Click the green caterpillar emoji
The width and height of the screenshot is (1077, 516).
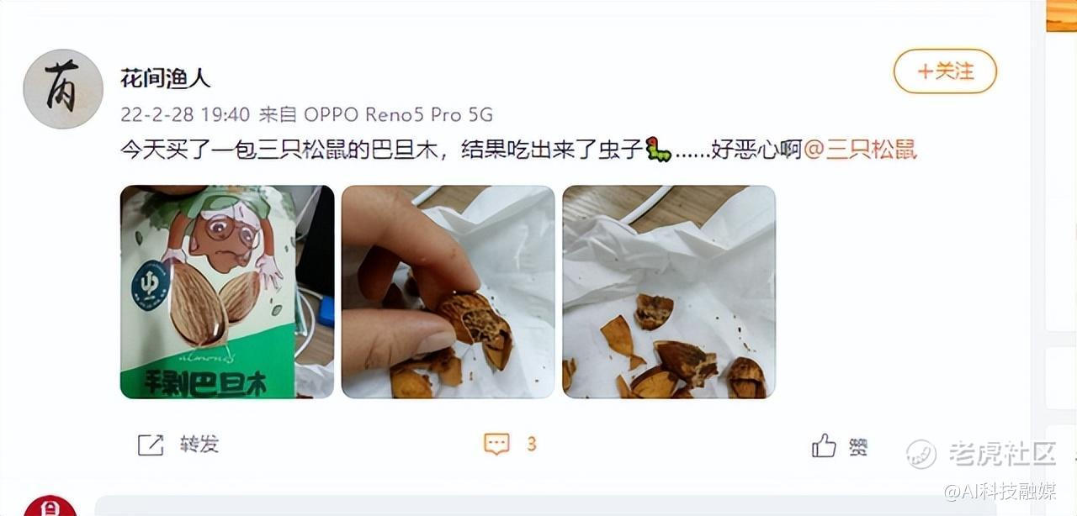[x=658, y=151]
